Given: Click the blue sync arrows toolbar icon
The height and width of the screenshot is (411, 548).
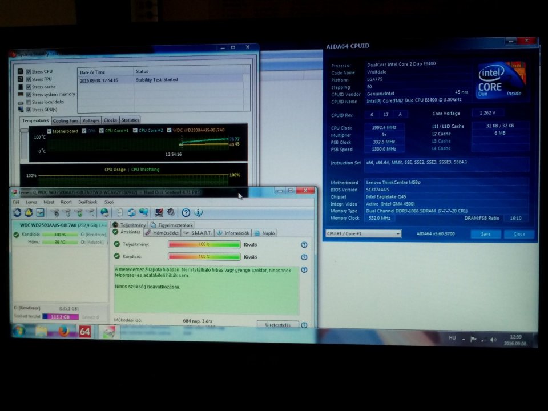Looking at the screenshot, I should (x=131, y=212).
